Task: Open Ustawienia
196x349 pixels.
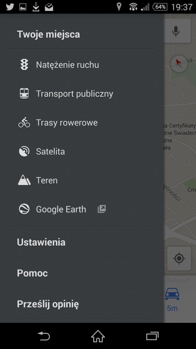Action: click(x=82, y=242)
